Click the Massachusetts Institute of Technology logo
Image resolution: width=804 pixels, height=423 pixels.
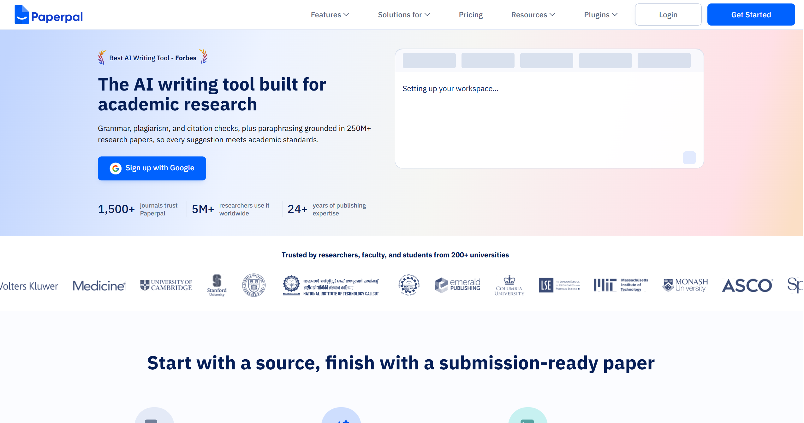(x=621, y=285)
